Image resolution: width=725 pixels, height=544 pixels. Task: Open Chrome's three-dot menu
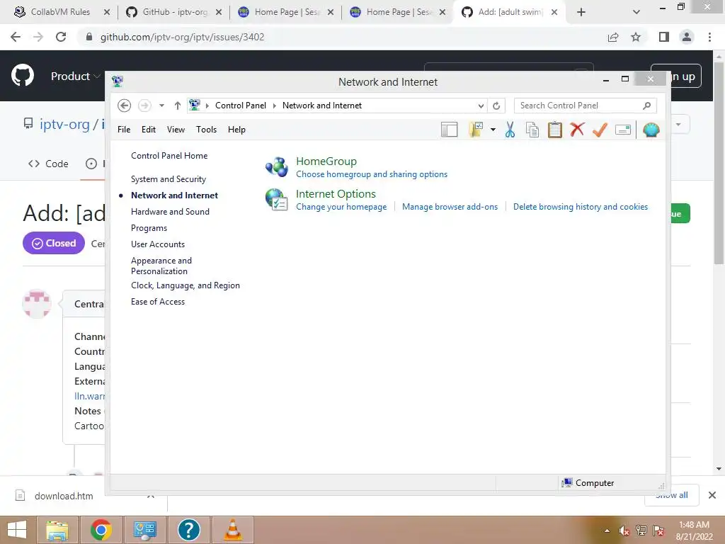tap(709, 37)
